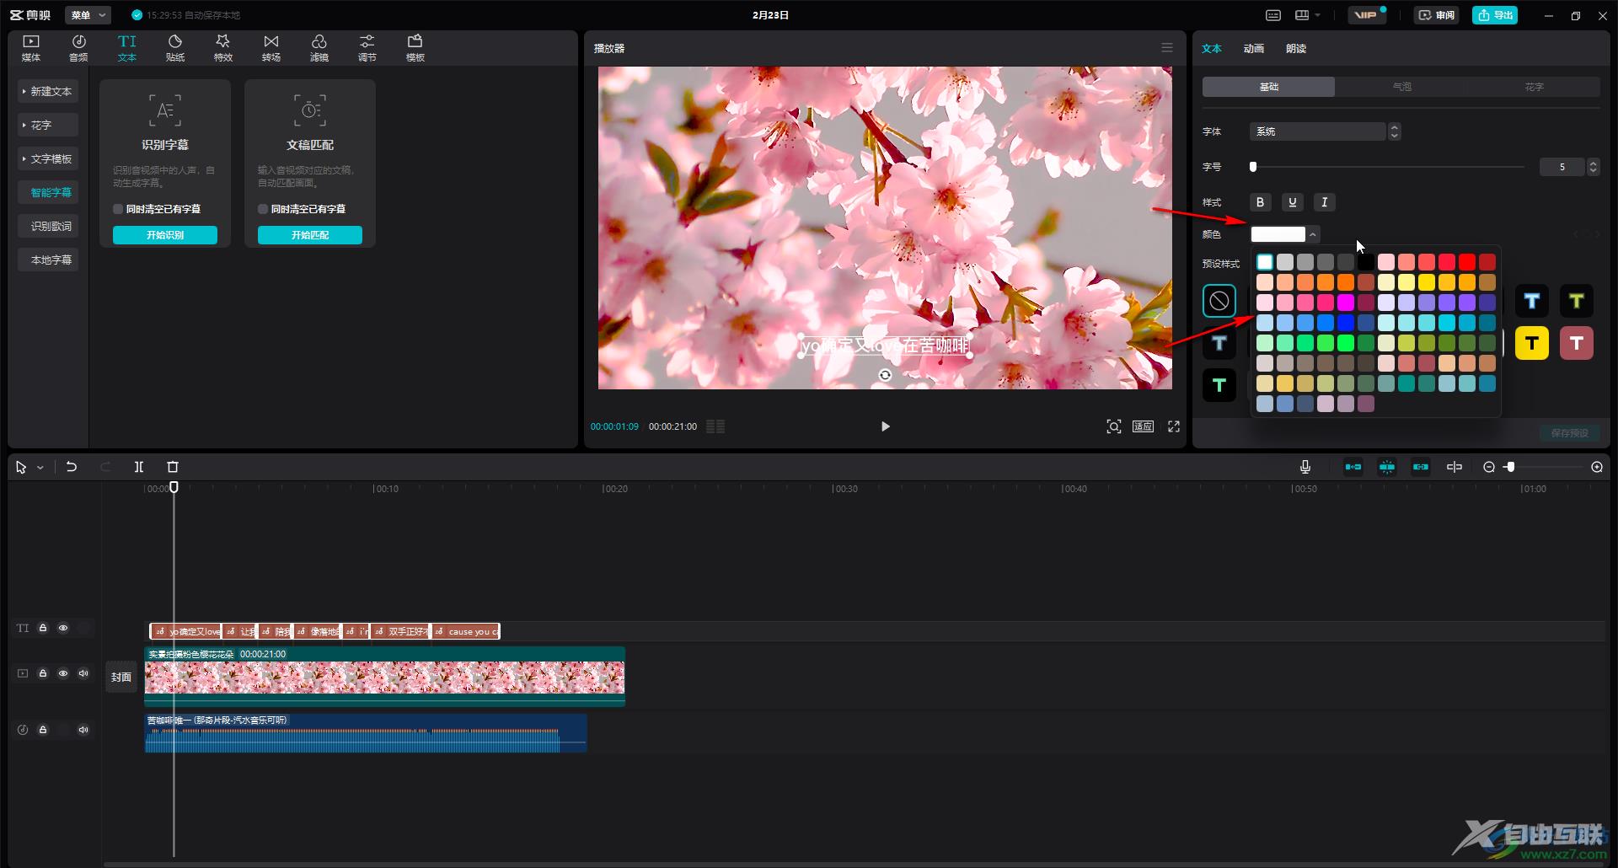Open the 菜单 menu dropdown
Image resolution: width=1618 pixels, height=868 pixels.
pyautogui.click(x=88, y=15)
